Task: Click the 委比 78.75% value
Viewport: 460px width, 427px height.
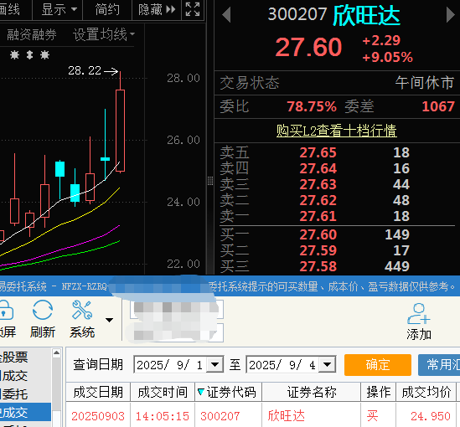Action: [312, 106]
